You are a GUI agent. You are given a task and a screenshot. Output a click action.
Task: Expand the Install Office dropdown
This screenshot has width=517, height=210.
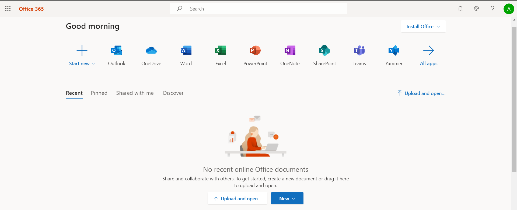point(423,26)
